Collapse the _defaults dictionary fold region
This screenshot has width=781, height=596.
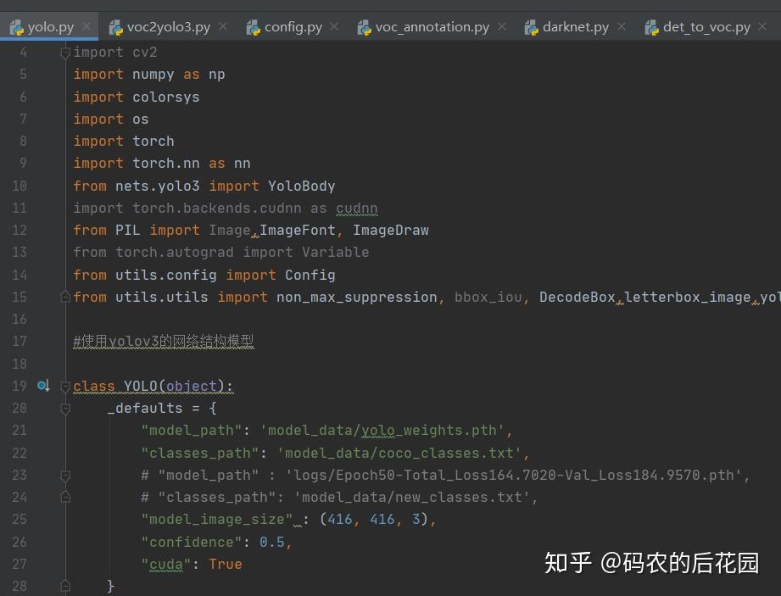point(65,408)
